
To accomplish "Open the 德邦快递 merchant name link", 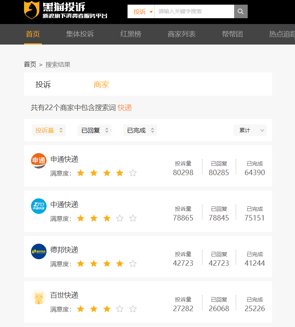I will [x=64, y=250].
